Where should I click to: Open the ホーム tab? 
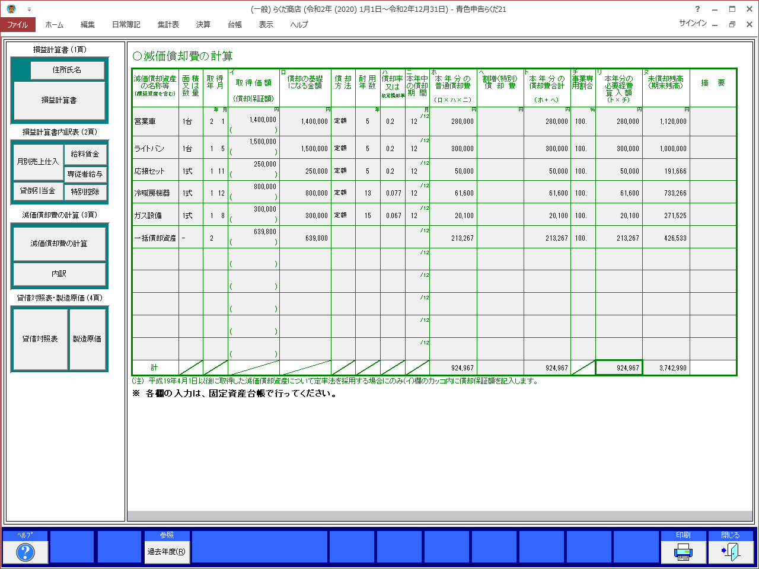click(54, 24)
